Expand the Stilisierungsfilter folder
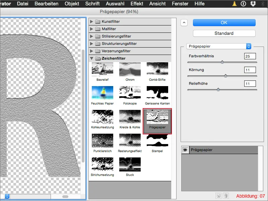268x201 pixels. pyautogui.click(x=91, y=36)
